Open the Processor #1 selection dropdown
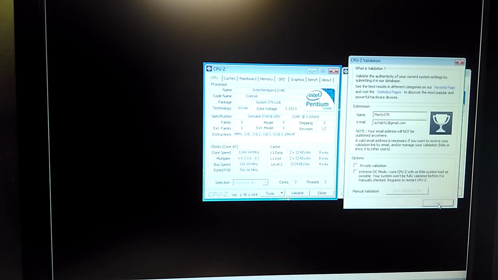 click(250, 182)
